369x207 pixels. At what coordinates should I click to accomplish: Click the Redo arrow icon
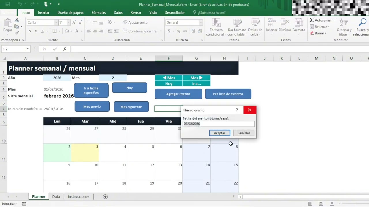(32, 4)
